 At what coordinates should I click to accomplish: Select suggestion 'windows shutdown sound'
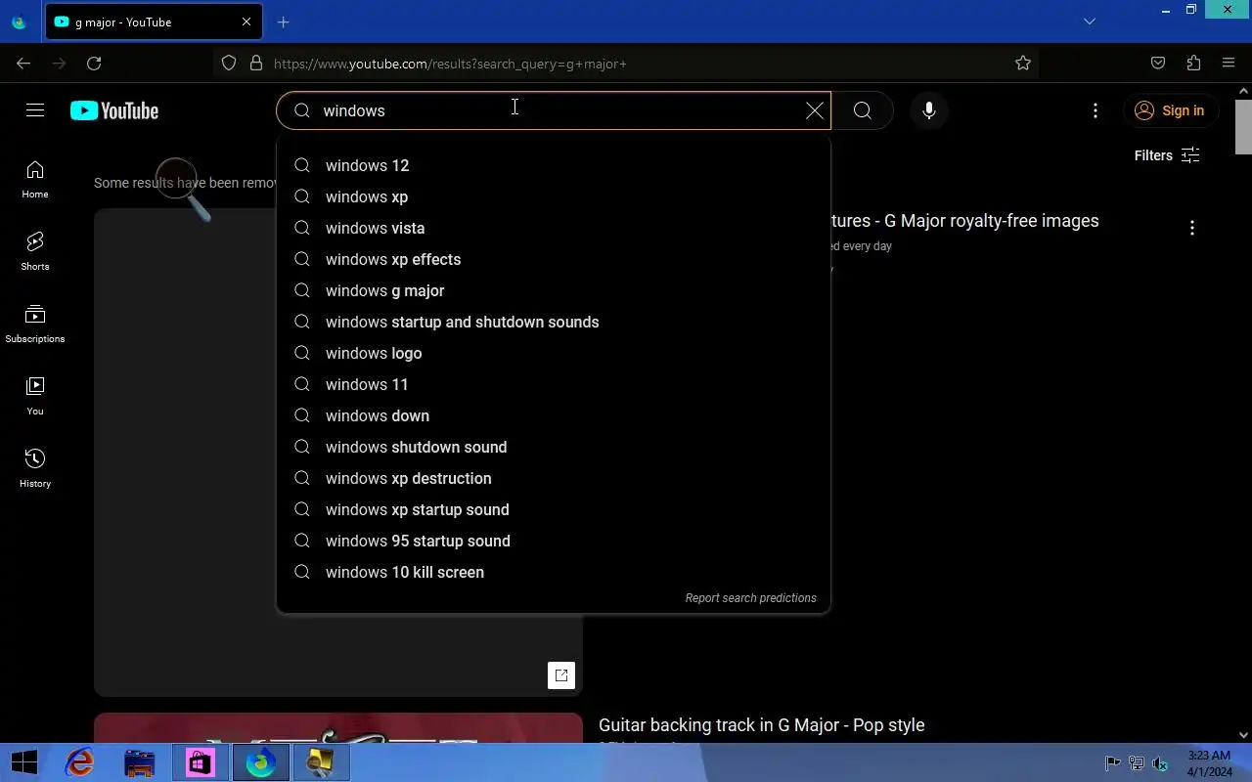[554, 447]
